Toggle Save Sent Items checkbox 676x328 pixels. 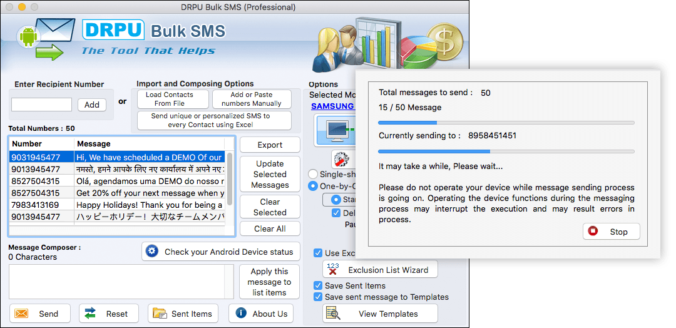[318, 285]
